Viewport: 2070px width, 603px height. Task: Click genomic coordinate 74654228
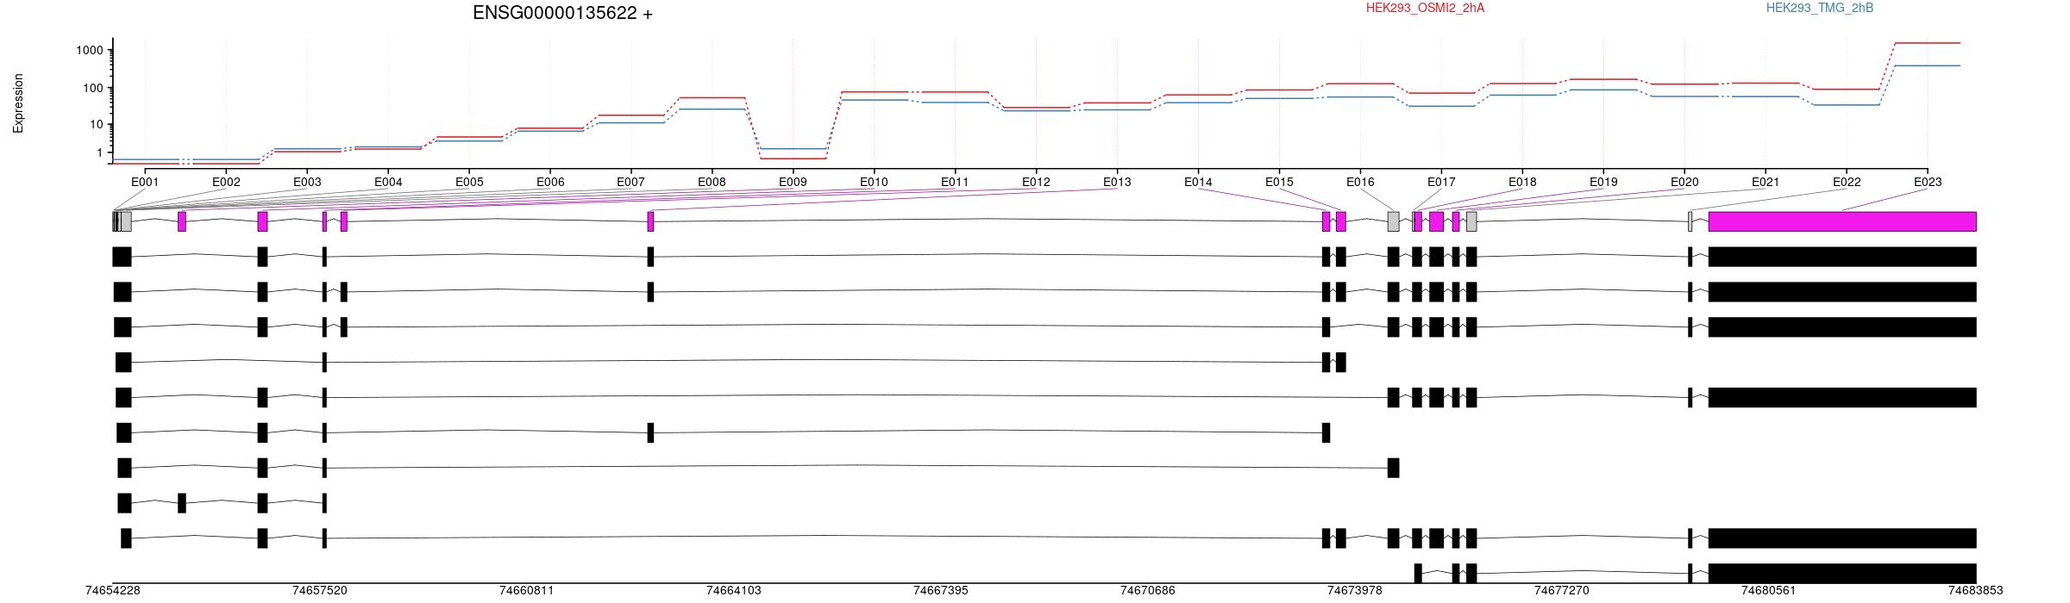point(112,590)
